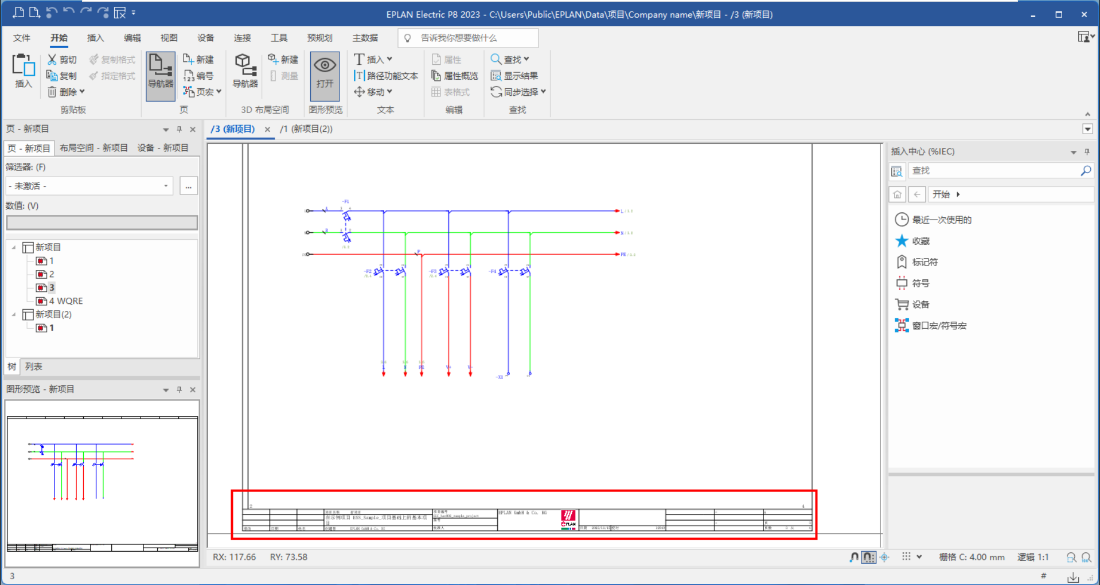Click the Cut (剪切) scissors icon

coord(52,60)
